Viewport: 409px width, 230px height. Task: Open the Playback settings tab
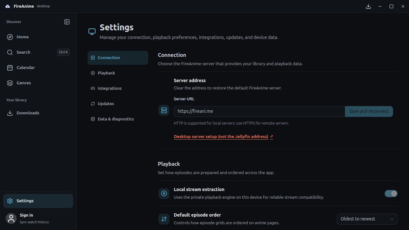point(118,73)
